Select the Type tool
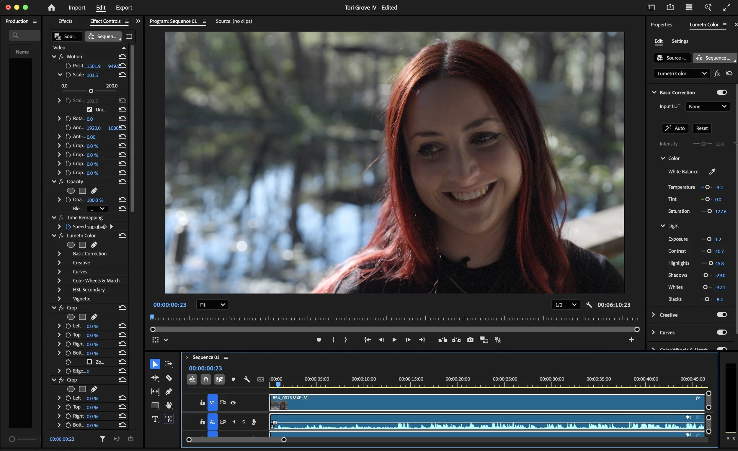The width and height of the screenshot is (738, 451). [155, 419]
